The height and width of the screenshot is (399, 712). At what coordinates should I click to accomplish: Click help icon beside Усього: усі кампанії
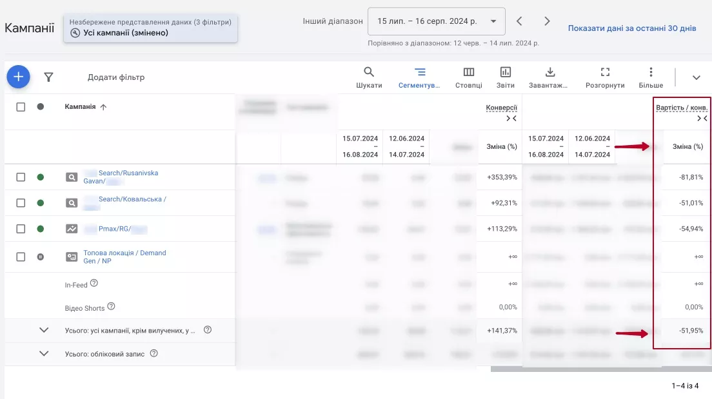pos(208,329)
